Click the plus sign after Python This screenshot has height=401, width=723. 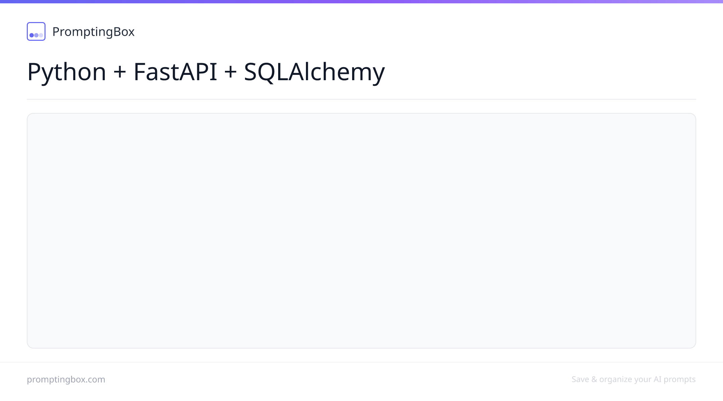[120, 72]
